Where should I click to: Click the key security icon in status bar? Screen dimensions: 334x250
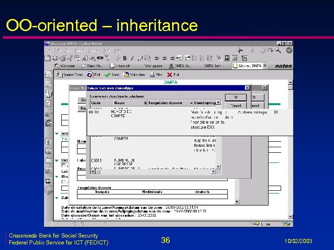tap(256, 224)
